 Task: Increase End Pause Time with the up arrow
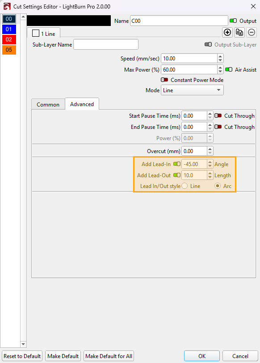click(210, 125)
